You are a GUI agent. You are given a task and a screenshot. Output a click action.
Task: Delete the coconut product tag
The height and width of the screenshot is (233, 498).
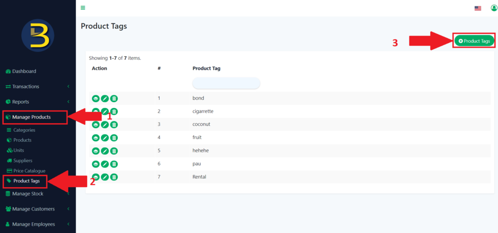pos(114,125)
